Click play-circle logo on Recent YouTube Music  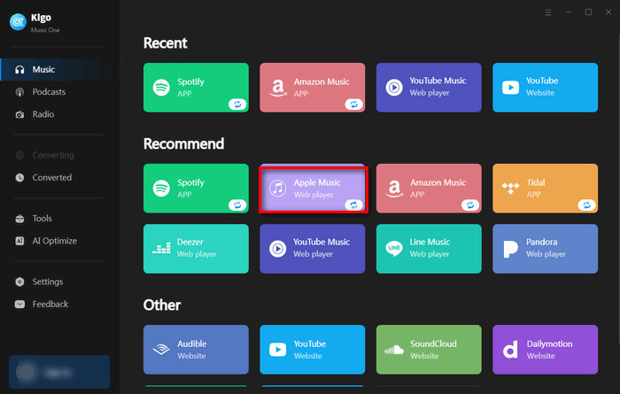394,88
